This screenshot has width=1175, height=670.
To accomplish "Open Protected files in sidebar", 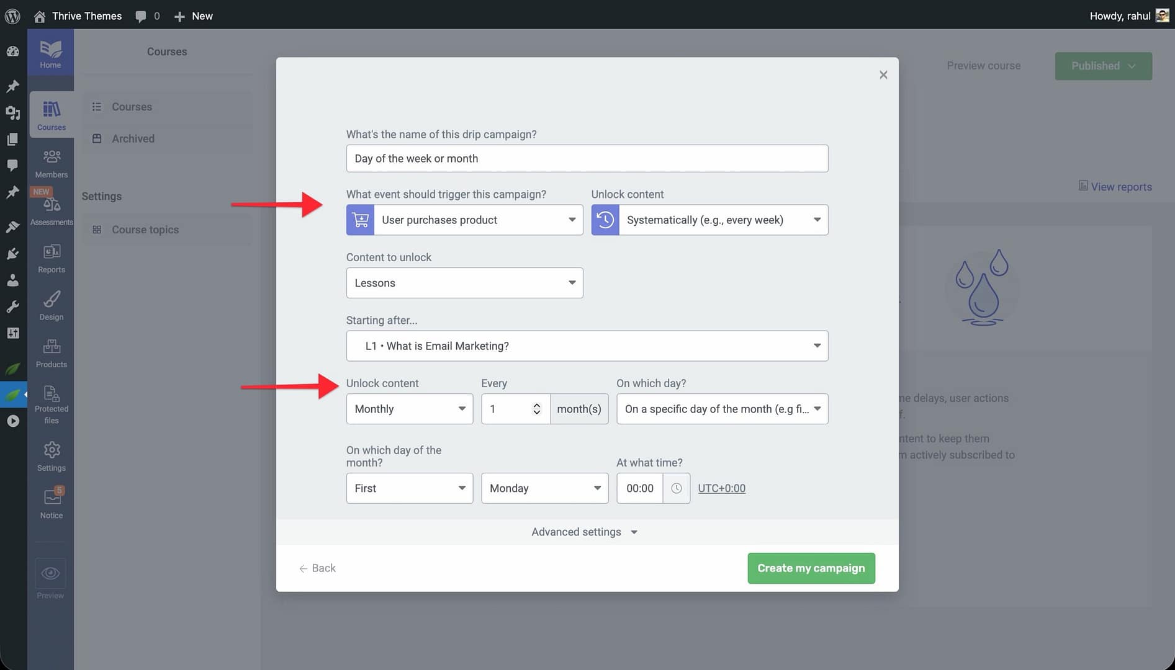I will coord(51,403).
